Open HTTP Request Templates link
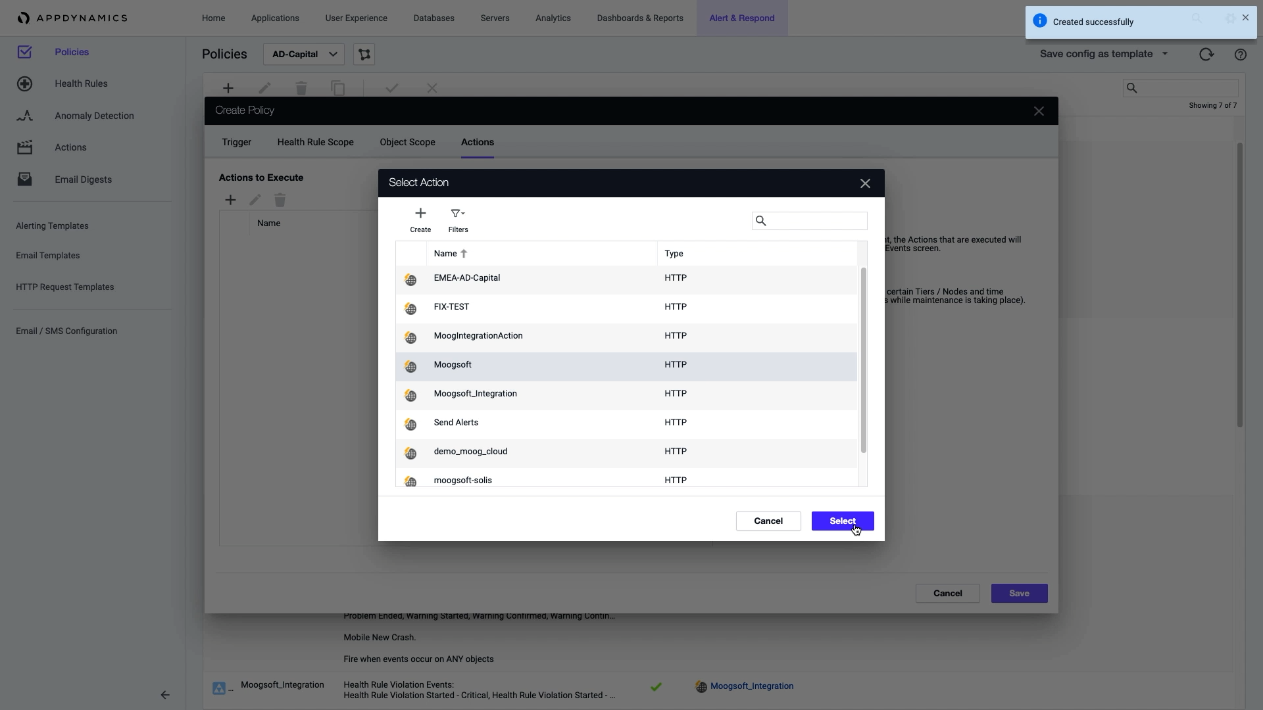This screenshot has width=1263, height=710. tap(64, 287)
